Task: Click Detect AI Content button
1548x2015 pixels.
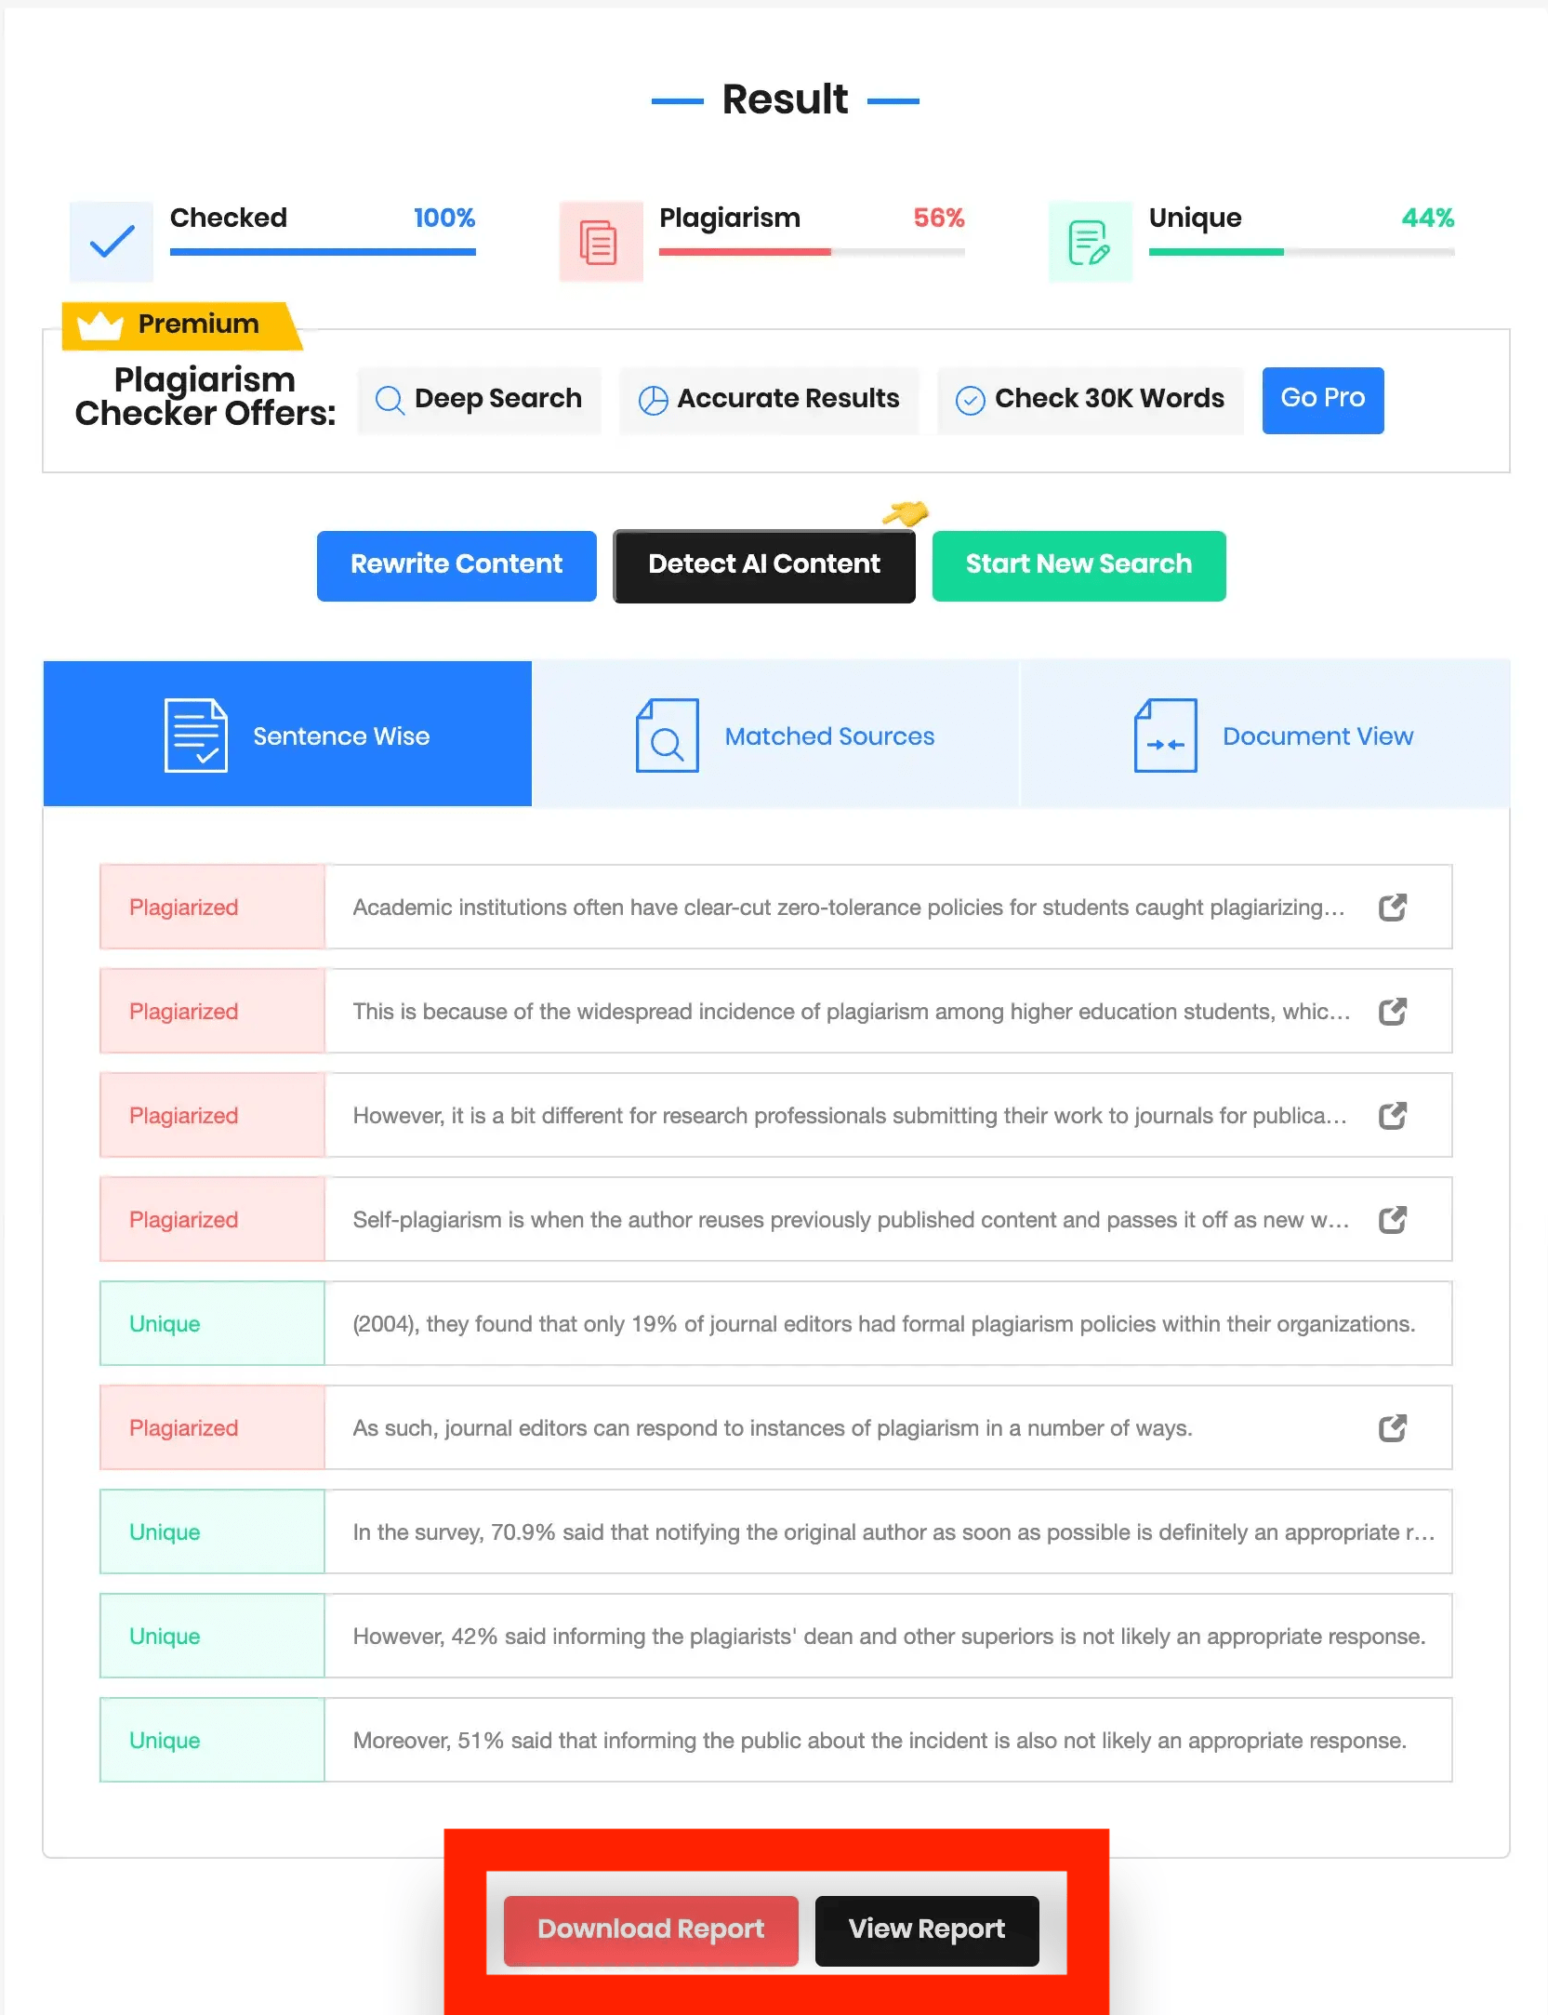Action: pyautogui.click(x=763, y=565)
